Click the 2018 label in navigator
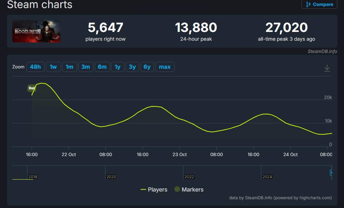 [x=33, y=177]
